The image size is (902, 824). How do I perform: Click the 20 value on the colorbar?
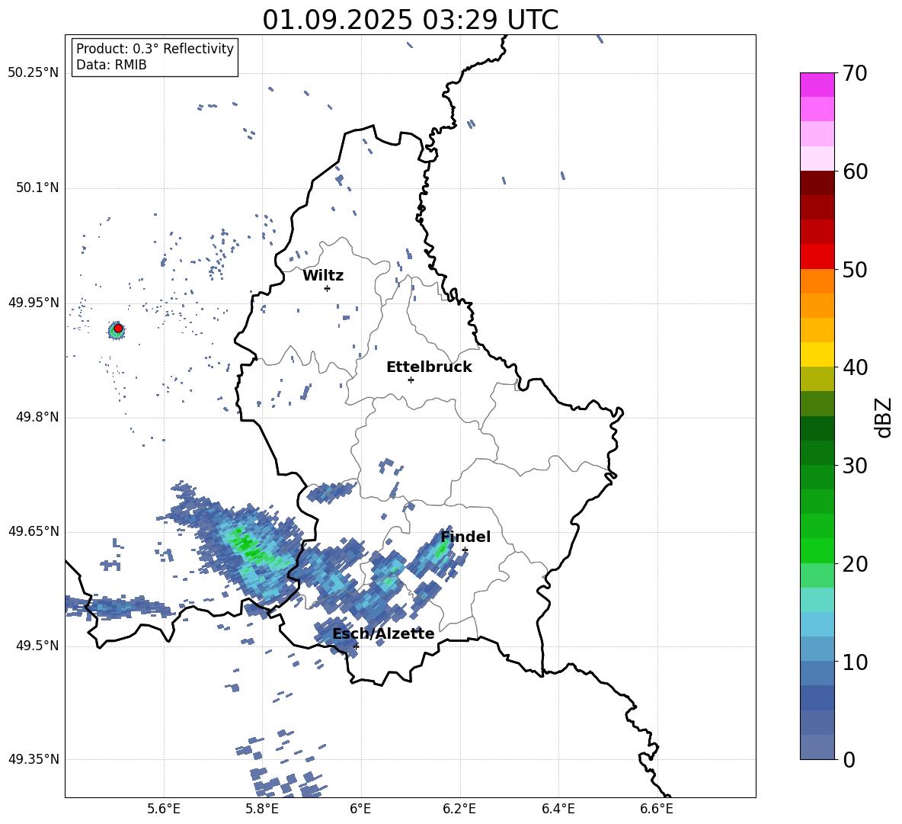click(854, 564)
